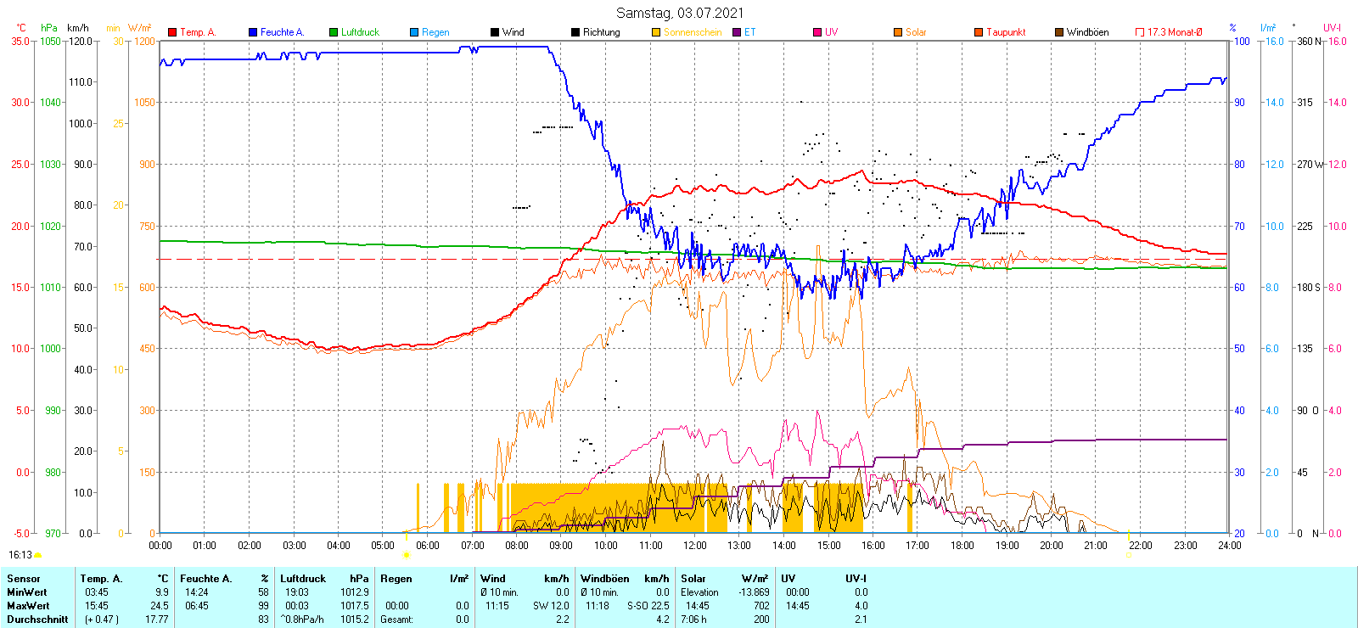Click the green Luftdruck legend swatch

click(334, 32)
